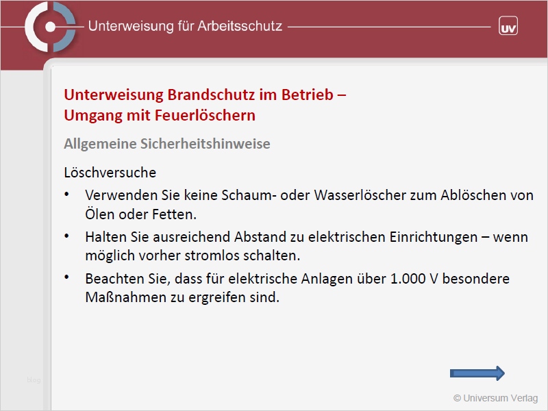Click the 'Maßnahmen zu ergreifen sind' line
Screen dimensions: 548x411
point(182,298)
